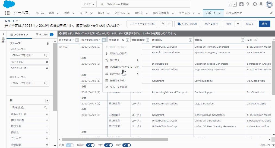
Task: Remove 会計期間 column with X
Action: click(x=47, y=145)
